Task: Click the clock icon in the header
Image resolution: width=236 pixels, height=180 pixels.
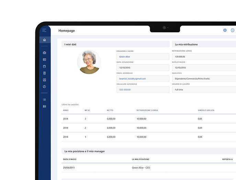Action: (x=233, y=30)
